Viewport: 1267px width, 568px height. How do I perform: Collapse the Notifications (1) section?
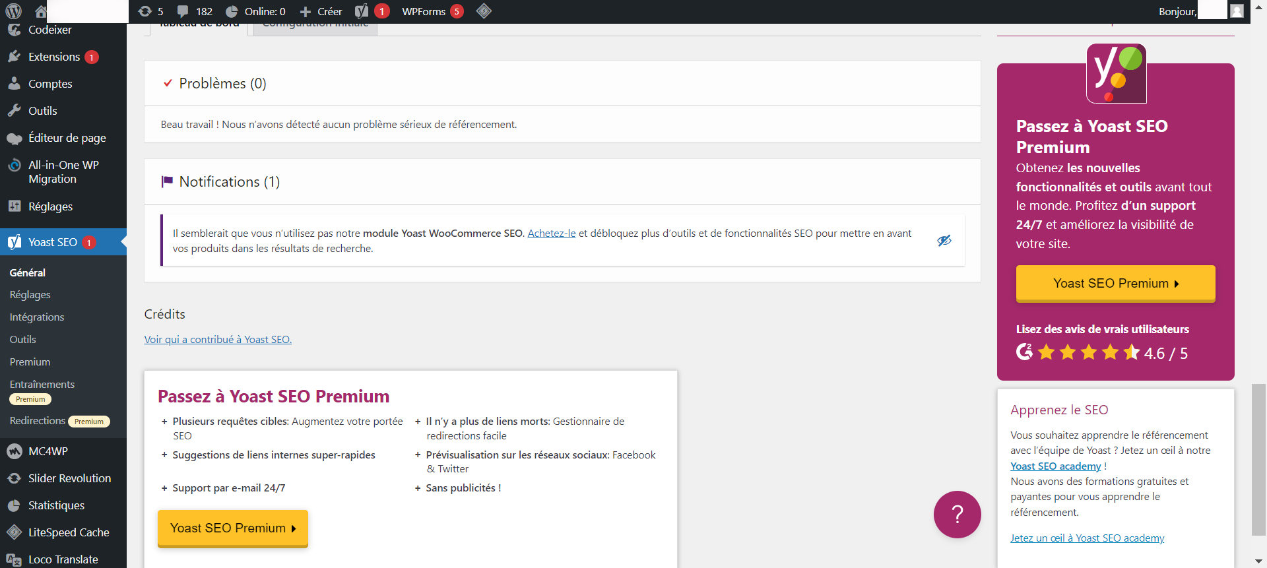pos(562,181)
